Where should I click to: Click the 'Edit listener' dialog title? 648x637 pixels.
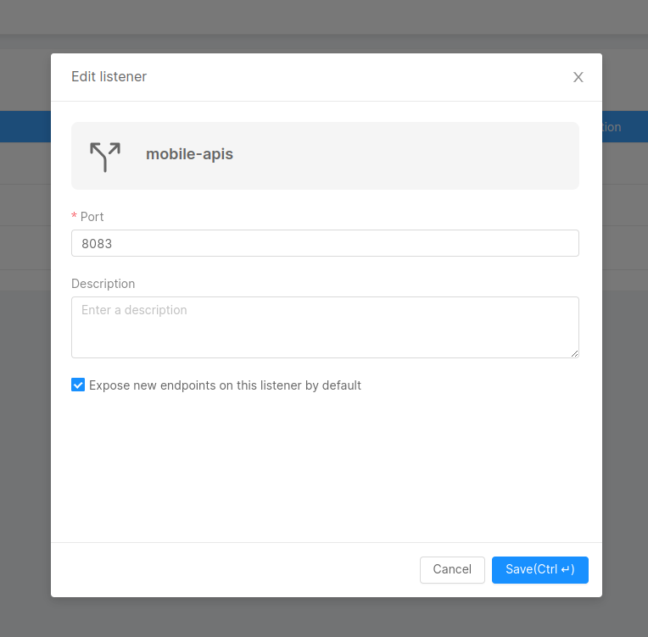[x=109, y=77]
